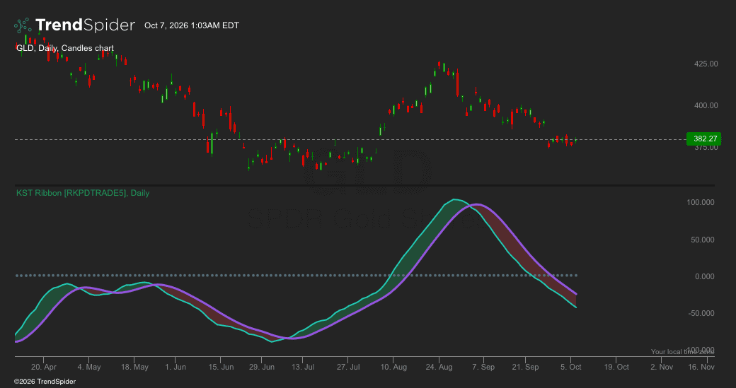Click the 50.000 indicator axis label

[703, 240]
